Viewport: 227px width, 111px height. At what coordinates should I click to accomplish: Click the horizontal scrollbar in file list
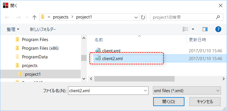(134, 79)
